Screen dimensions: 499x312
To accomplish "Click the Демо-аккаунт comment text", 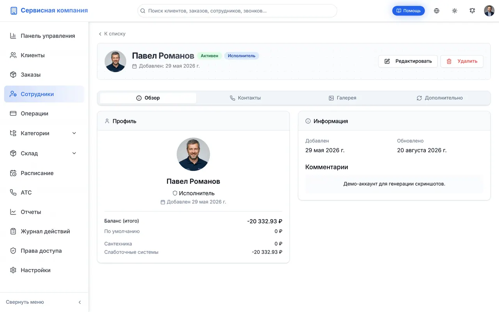I will [x=394, y=184].
